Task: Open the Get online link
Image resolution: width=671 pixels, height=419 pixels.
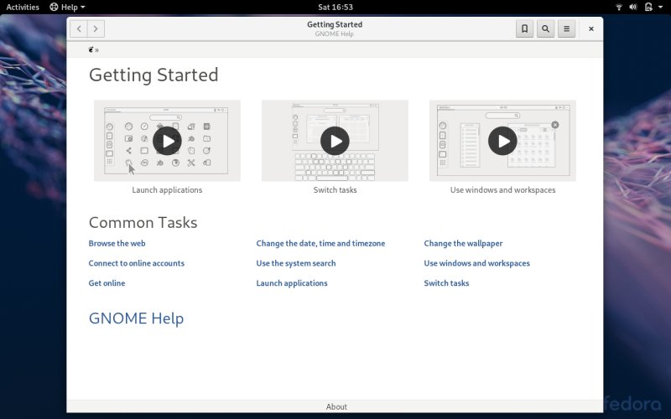Action: click(107, 283)
